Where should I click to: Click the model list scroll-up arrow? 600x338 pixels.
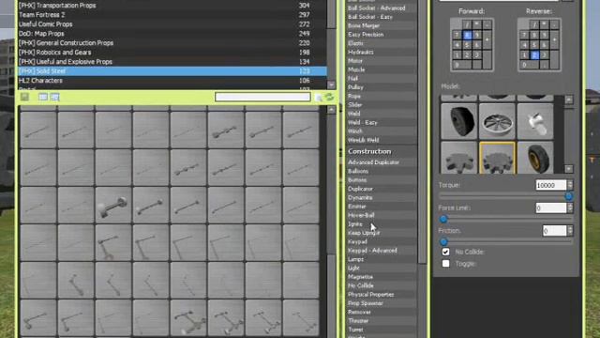(x=569, y=100)
